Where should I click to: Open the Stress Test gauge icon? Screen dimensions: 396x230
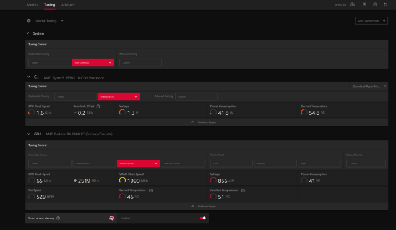352,4
